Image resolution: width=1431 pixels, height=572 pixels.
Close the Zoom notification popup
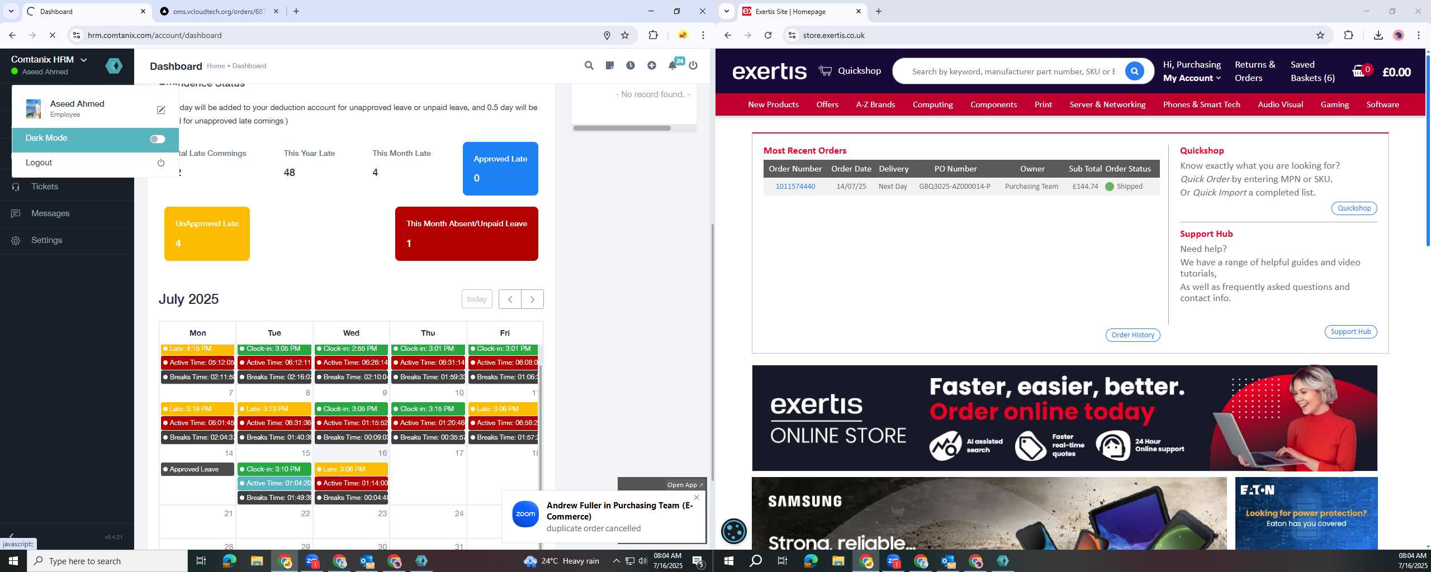[696, 497]
